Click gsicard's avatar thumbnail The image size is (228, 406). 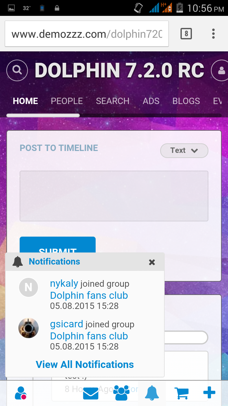click(x=28, y=328)
